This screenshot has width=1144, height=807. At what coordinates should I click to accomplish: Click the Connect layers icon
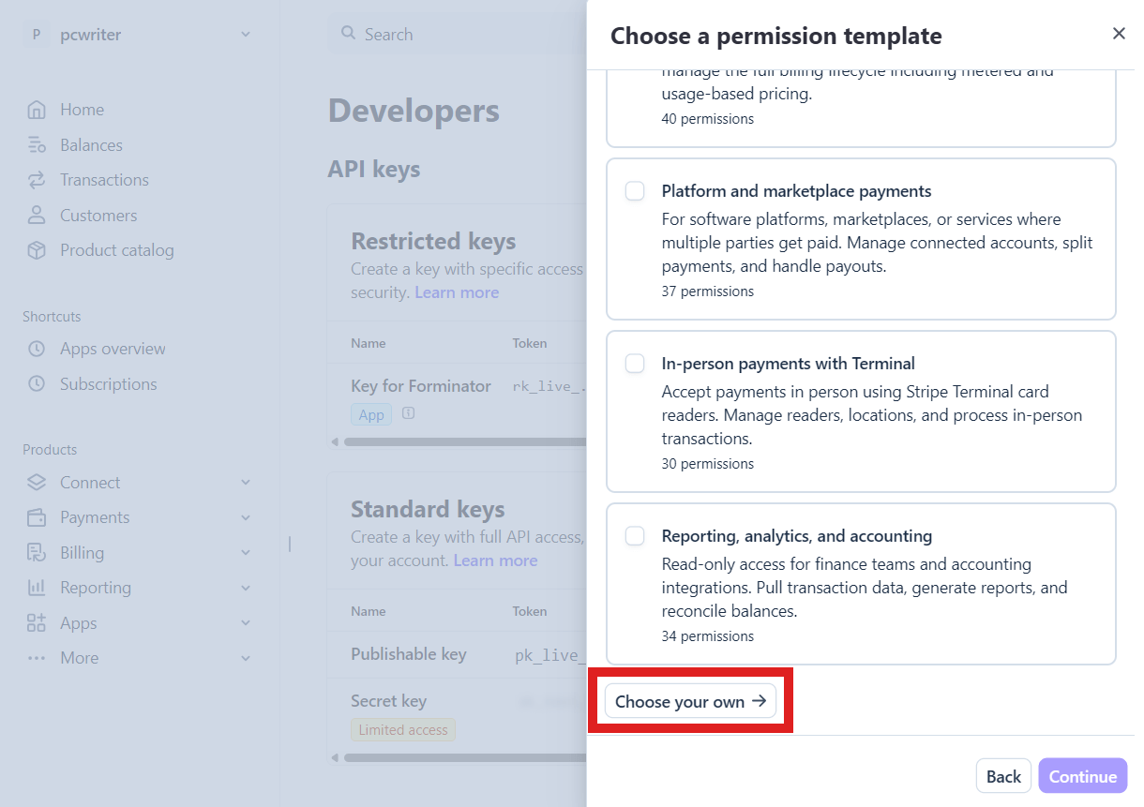[x=37, y=483]
